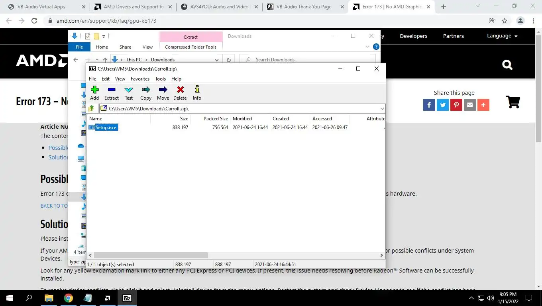Run Test on the archive in 7-Zip
This screenshot has width=542, height=306.
[129, 93]
